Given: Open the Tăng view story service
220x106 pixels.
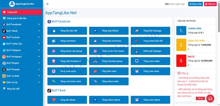Looking at the screenshot, I should pos(67,71).
